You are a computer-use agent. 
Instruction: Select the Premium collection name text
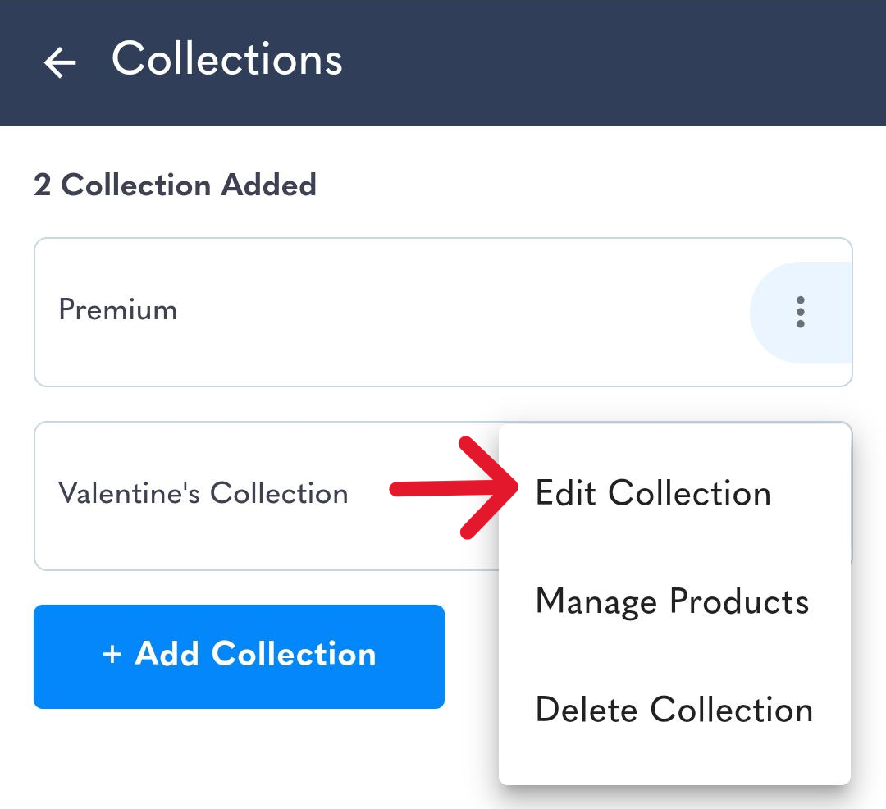pyautogui.click(x=118, y=309)
